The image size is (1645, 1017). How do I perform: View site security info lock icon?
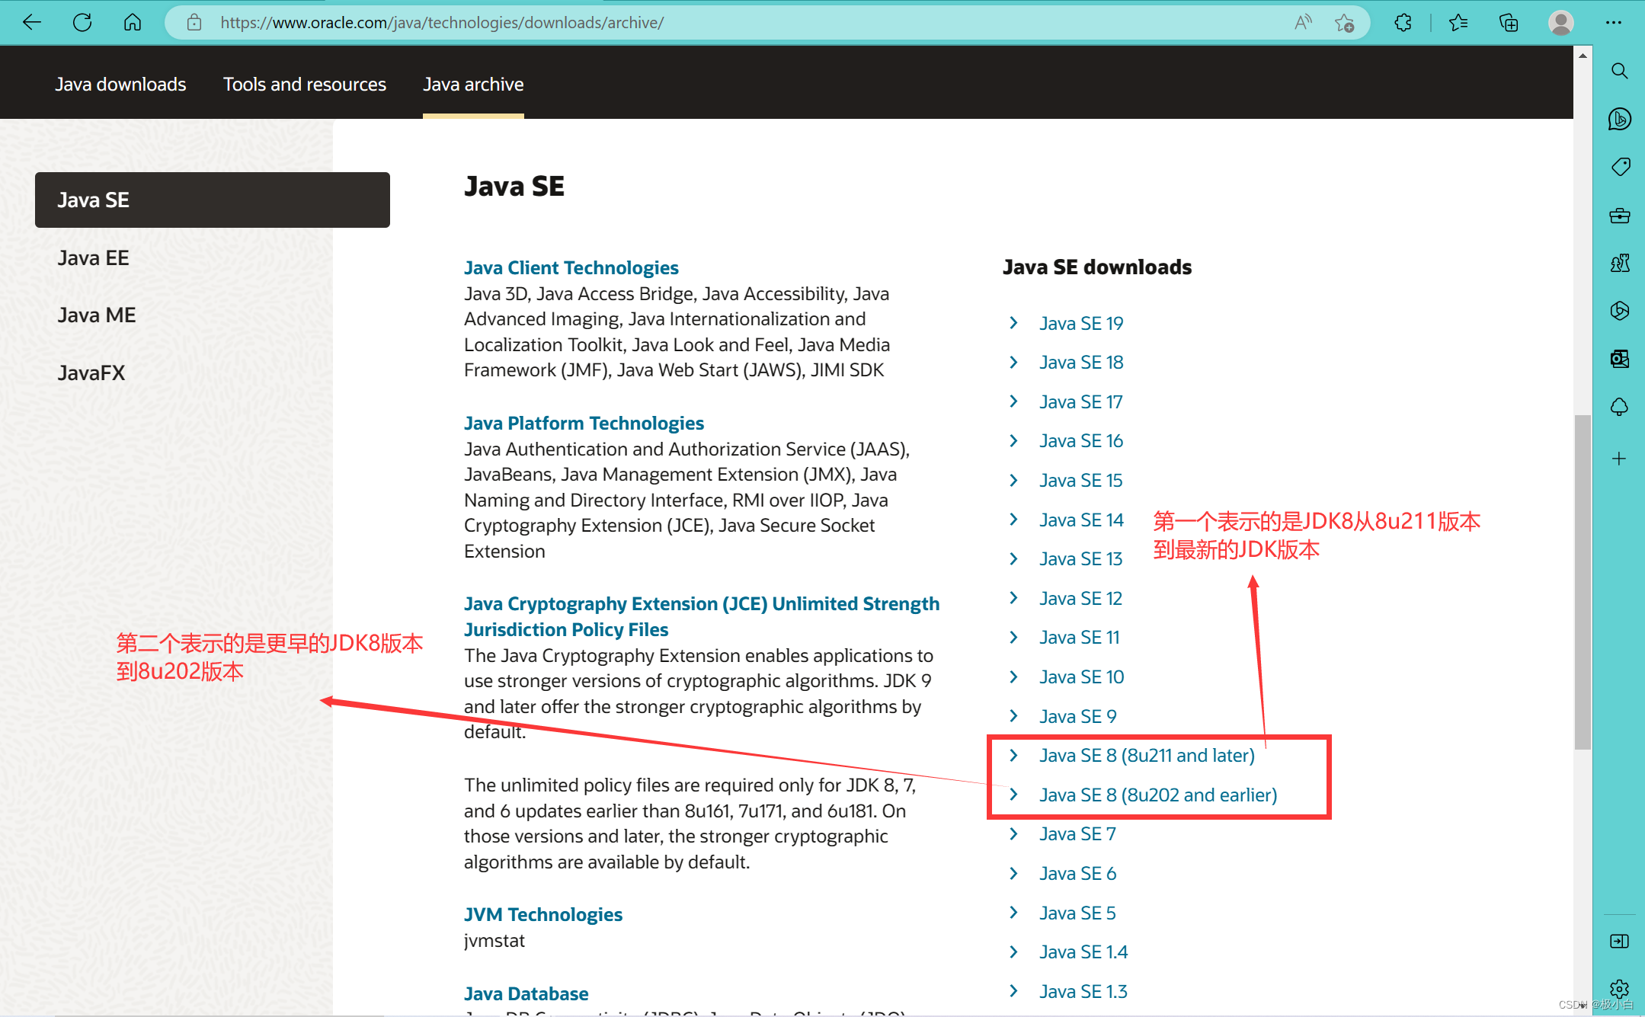(194, 23)
